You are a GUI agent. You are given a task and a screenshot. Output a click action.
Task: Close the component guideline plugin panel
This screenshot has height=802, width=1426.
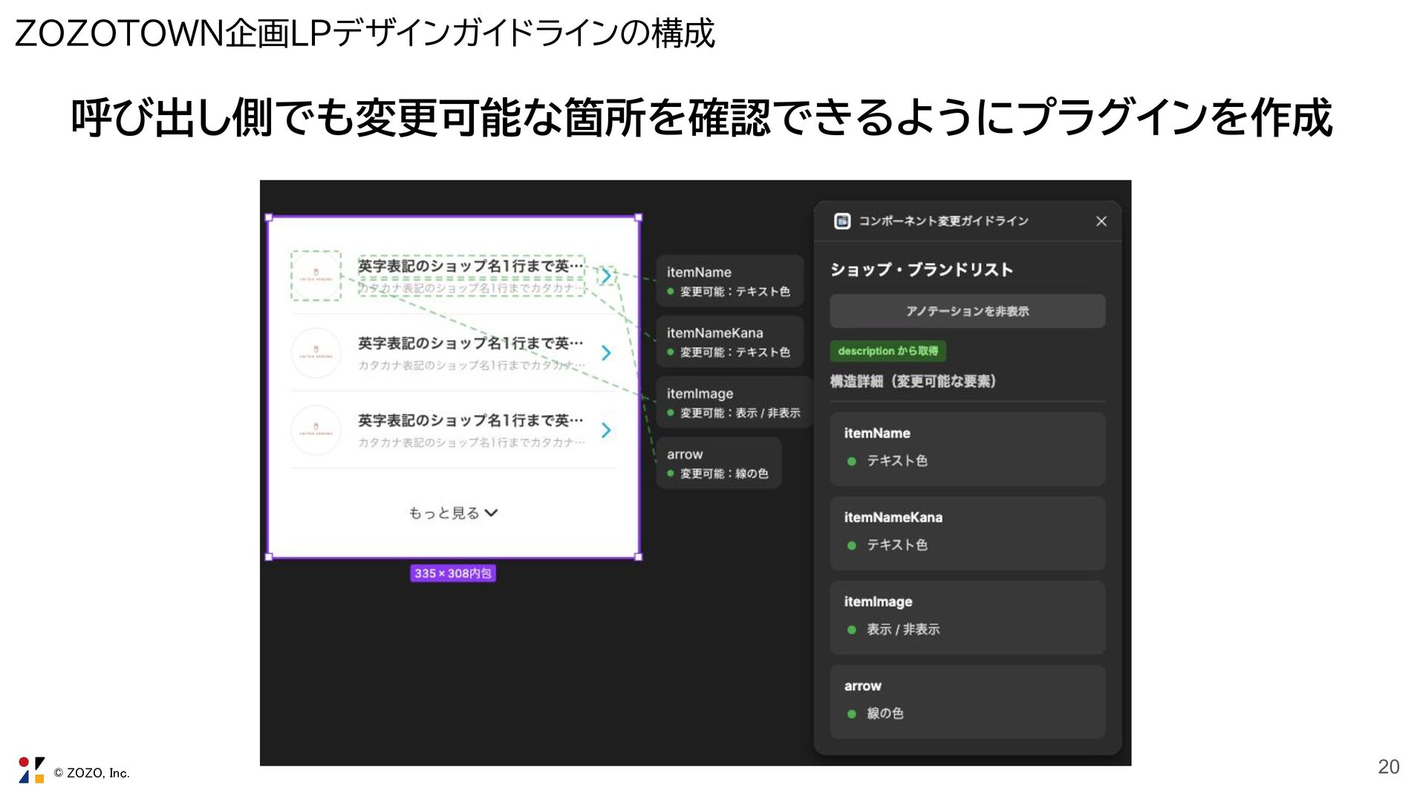pyautogui.click(x=1101, y=221)
